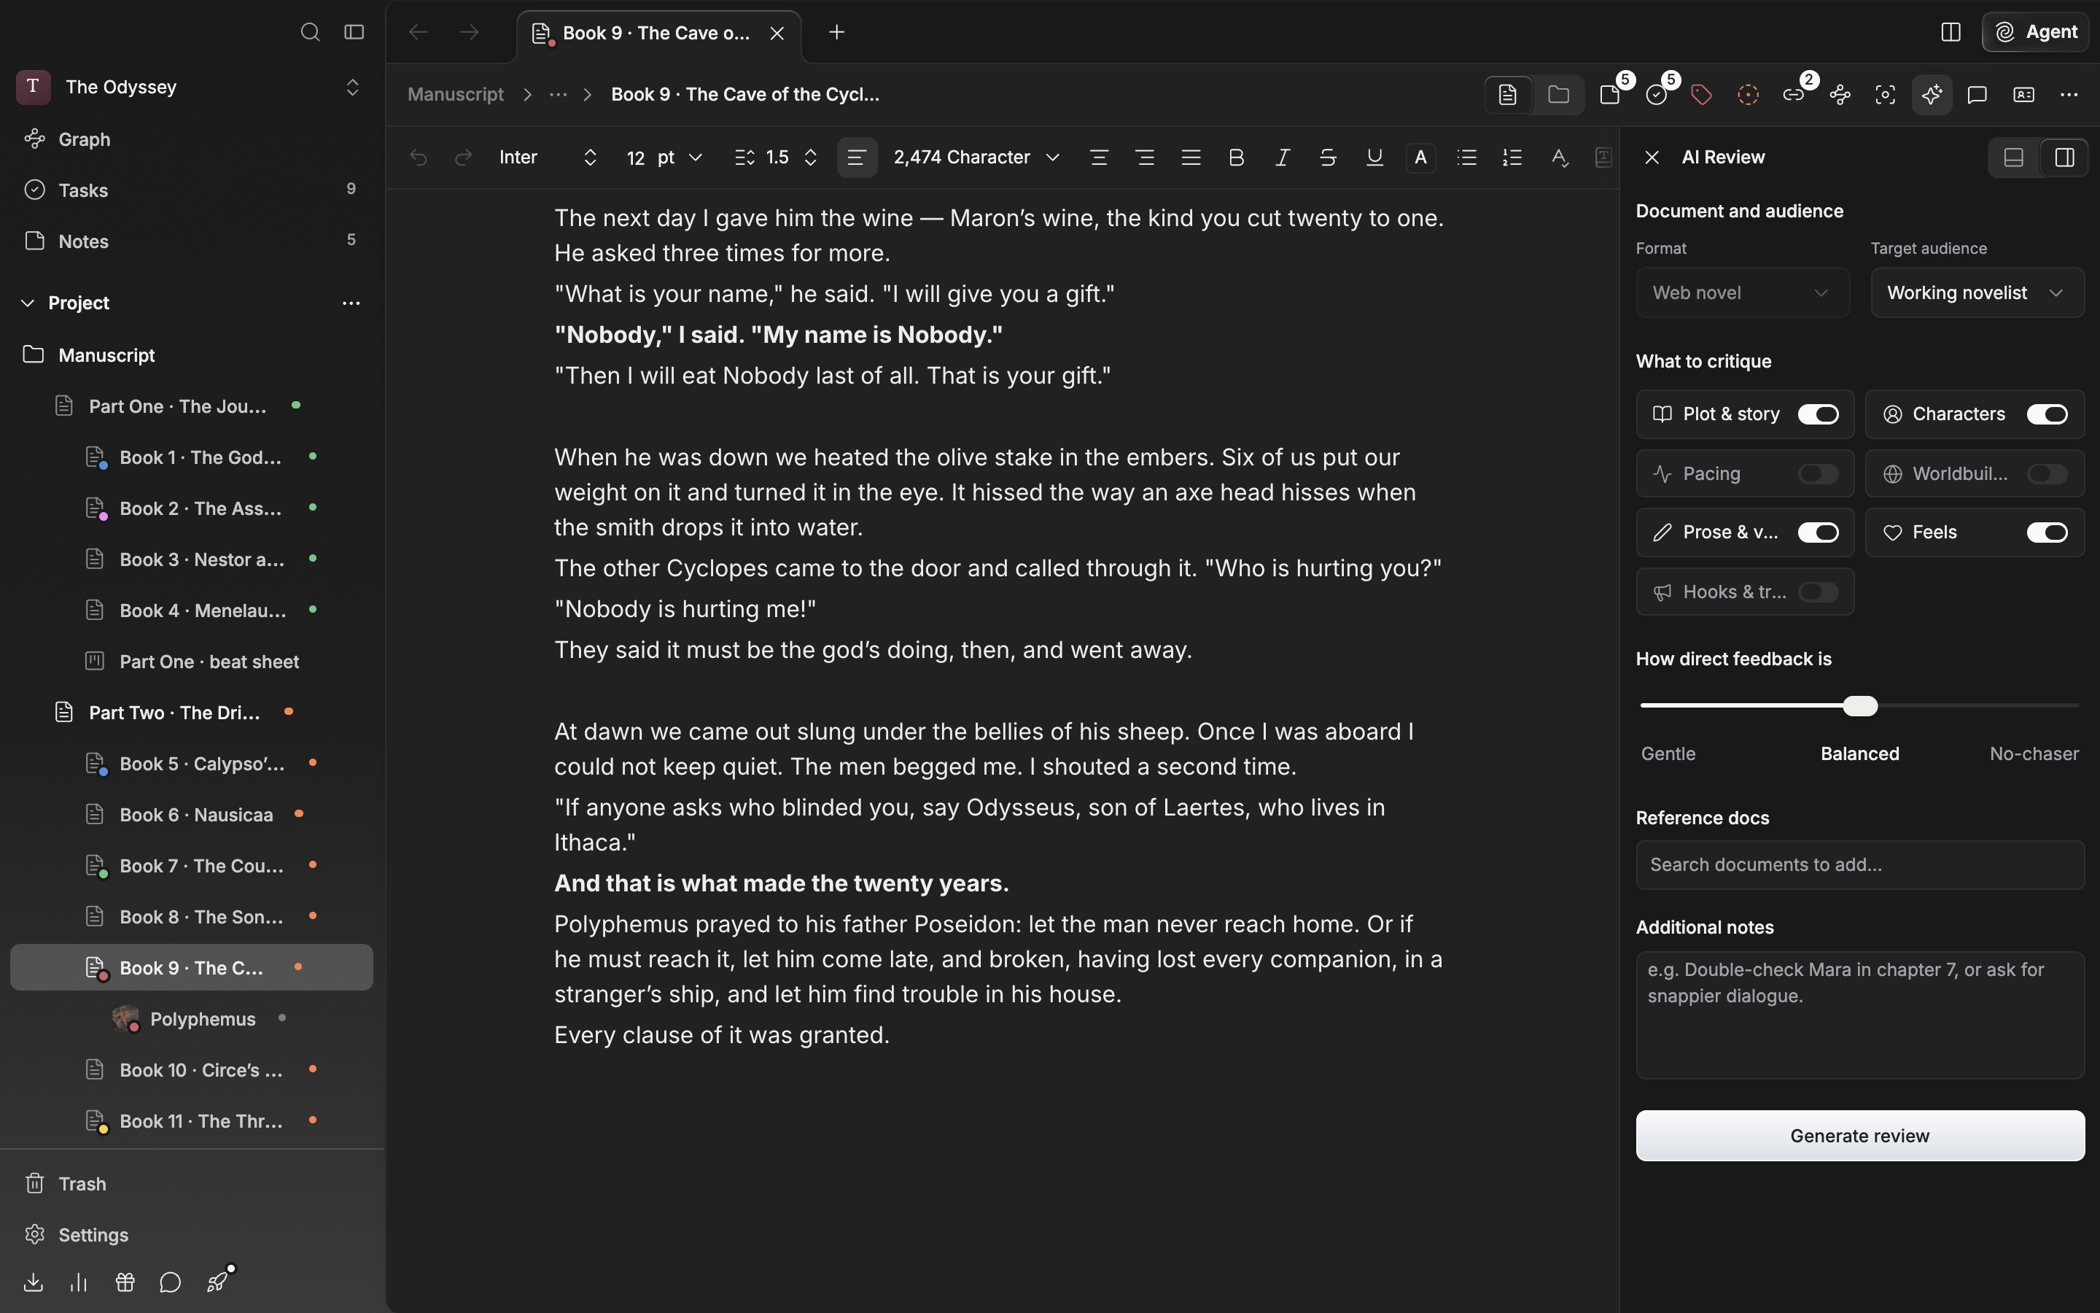Align text left
Screen dimensions: 2100x1313
click(x=857, y=157)
